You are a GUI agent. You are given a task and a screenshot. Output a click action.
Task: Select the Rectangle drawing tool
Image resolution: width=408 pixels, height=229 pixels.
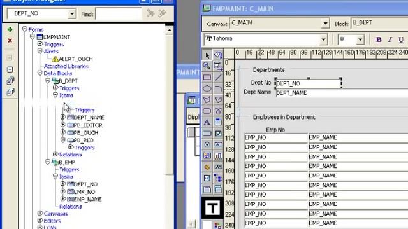coord(207,78)
